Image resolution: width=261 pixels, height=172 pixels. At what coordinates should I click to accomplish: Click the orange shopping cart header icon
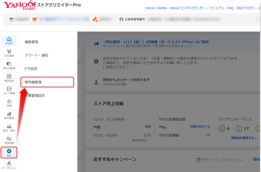[x=35, y=19]
